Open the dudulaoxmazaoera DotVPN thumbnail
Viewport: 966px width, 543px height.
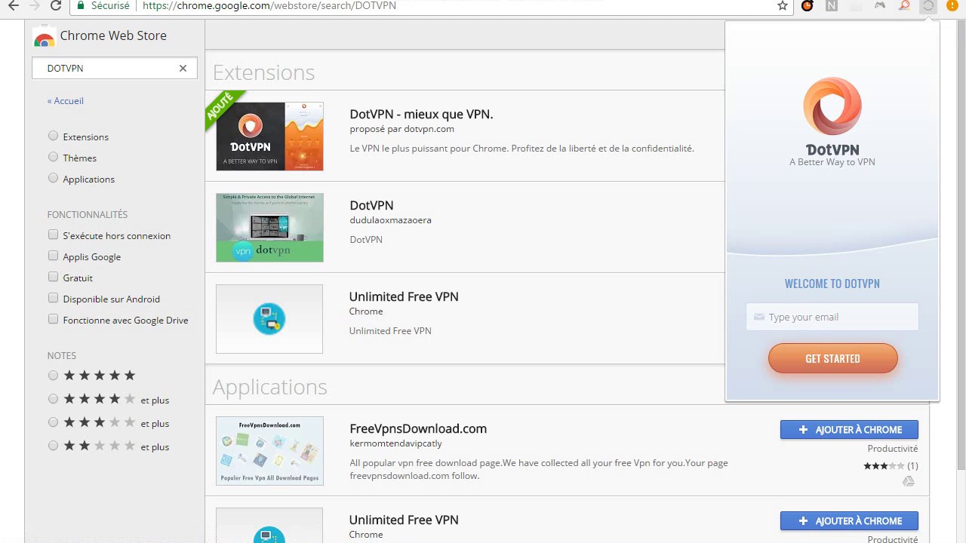click(269, 228)
